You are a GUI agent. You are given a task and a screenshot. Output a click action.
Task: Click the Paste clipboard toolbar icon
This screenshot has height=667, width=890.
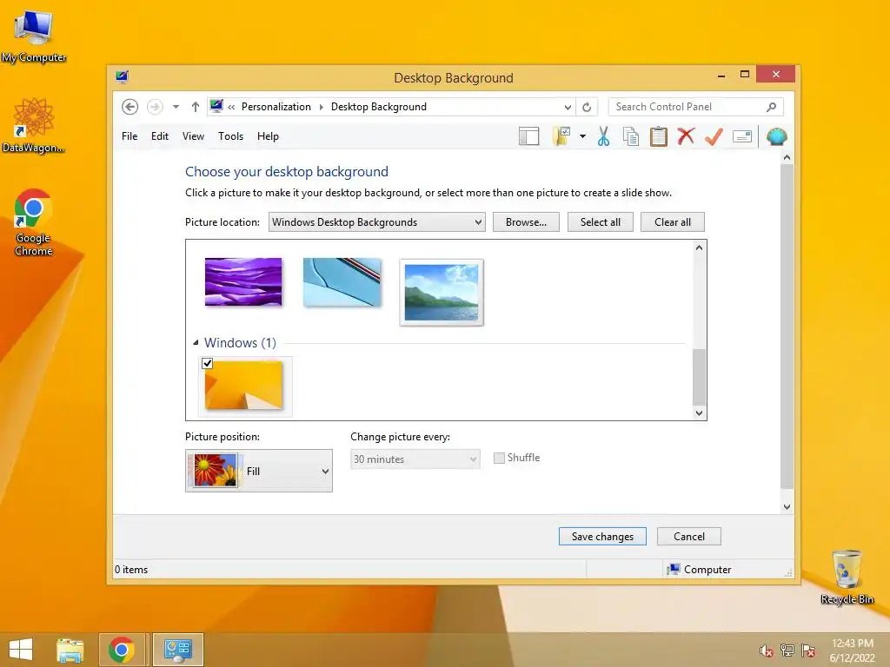point(659,136)
